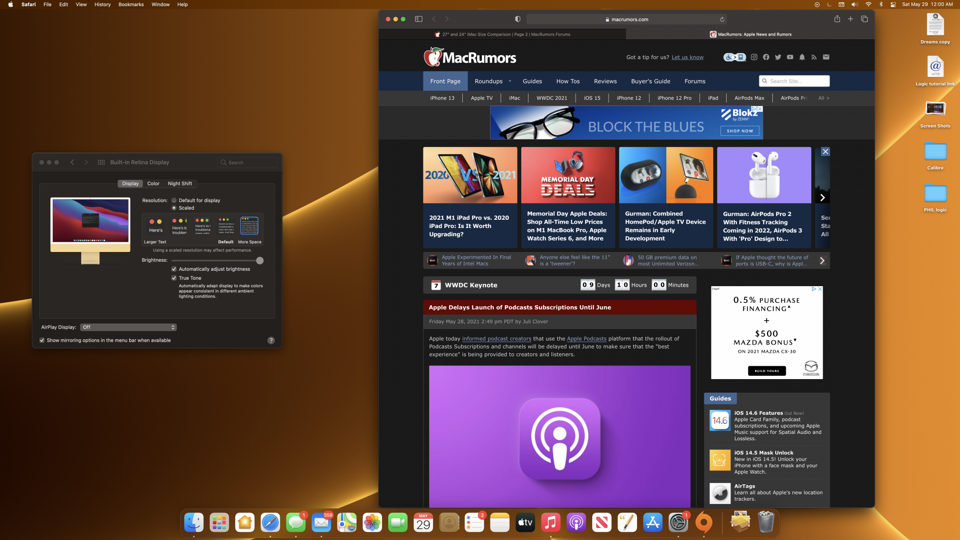Open the Bookmarks menu
The width and height of the screenshot is (960, 540).
click(131, 4)
